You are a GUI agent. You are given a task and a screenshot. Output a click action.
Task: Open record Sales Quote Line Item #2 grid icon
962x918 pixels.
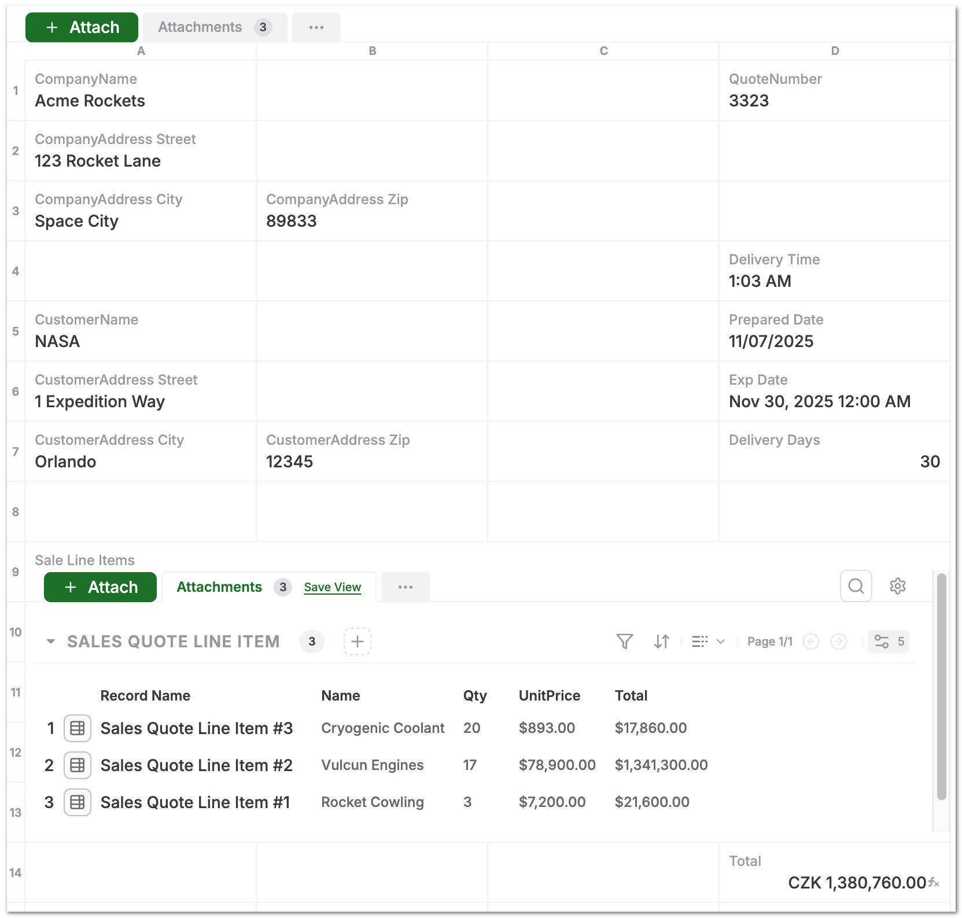[x=77, y=765]
